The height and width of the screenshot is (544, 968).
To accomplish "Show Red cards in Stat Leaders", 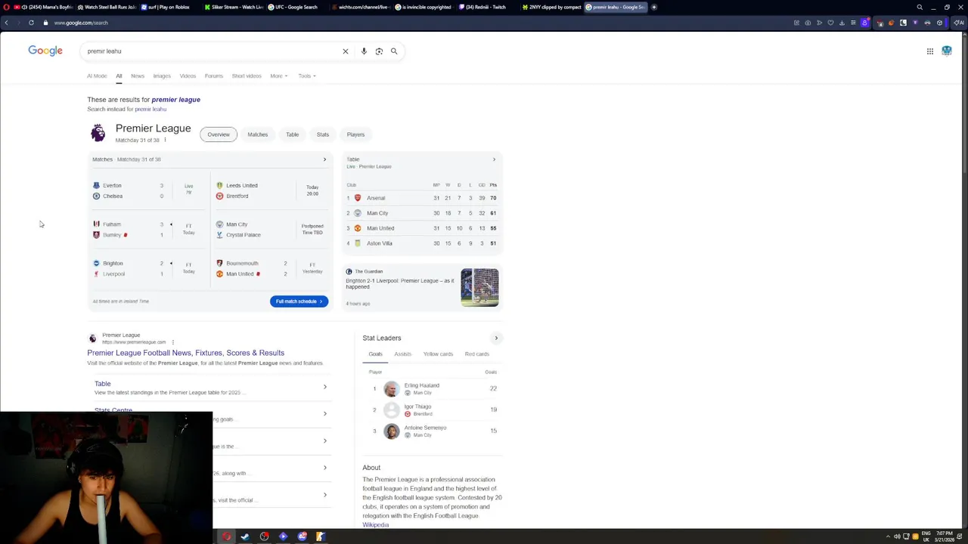I will click(x=477, y=354).
